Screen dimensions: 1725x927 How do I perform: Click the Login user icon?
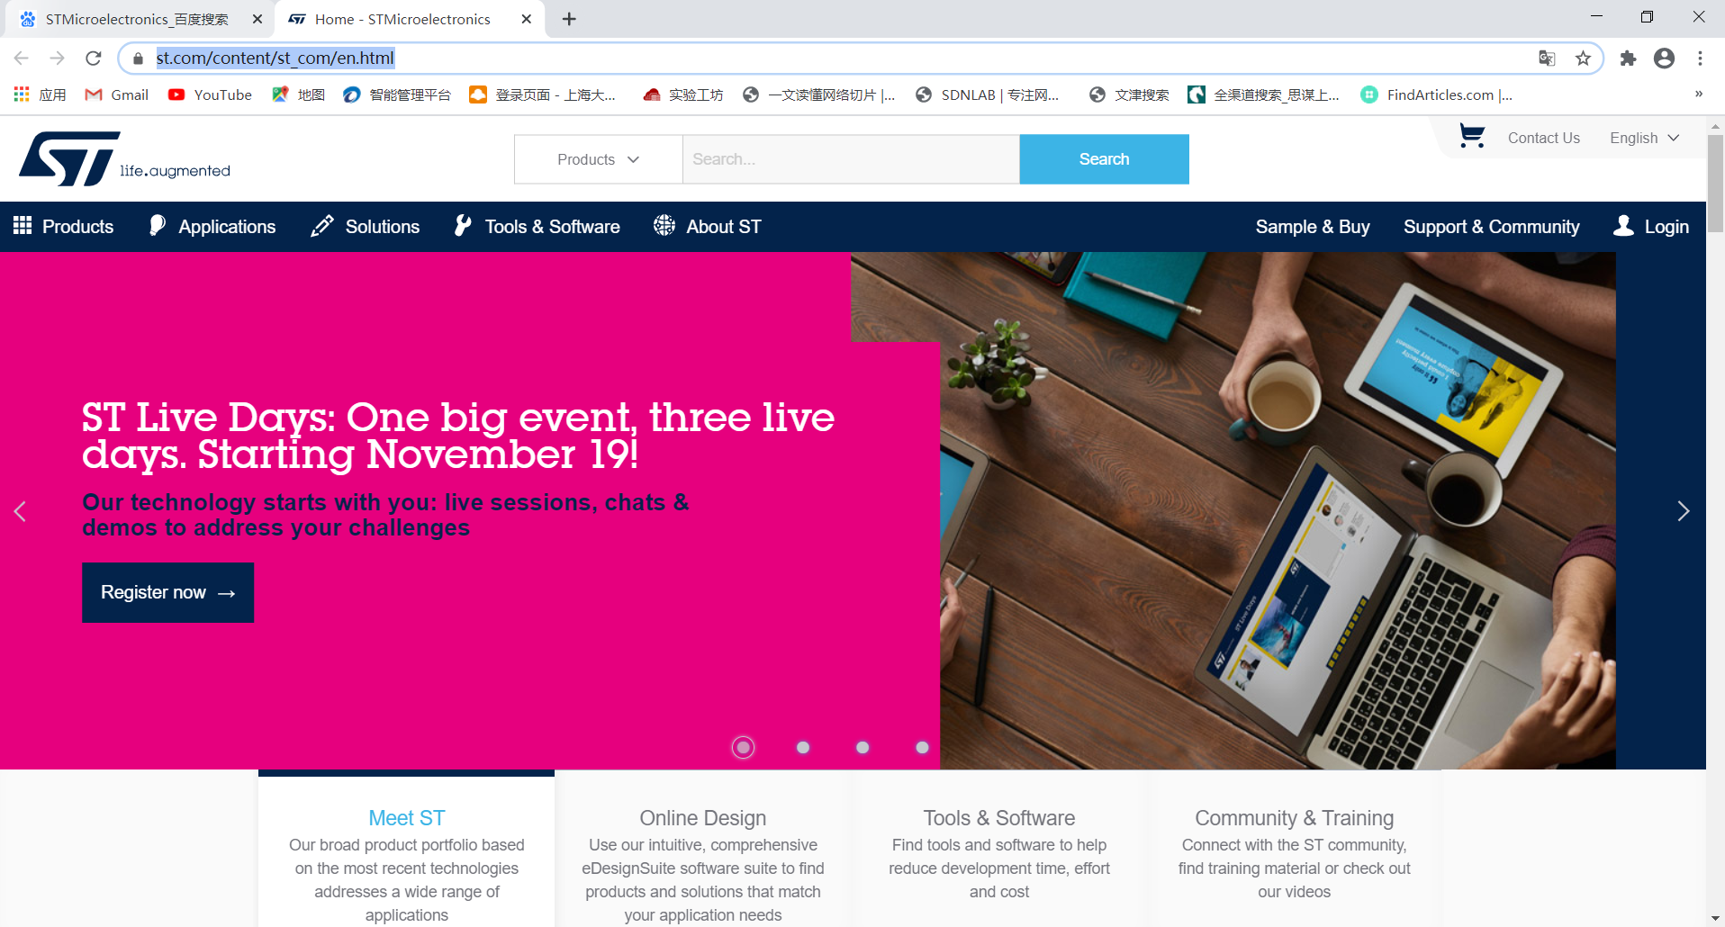click(1623, 226)
